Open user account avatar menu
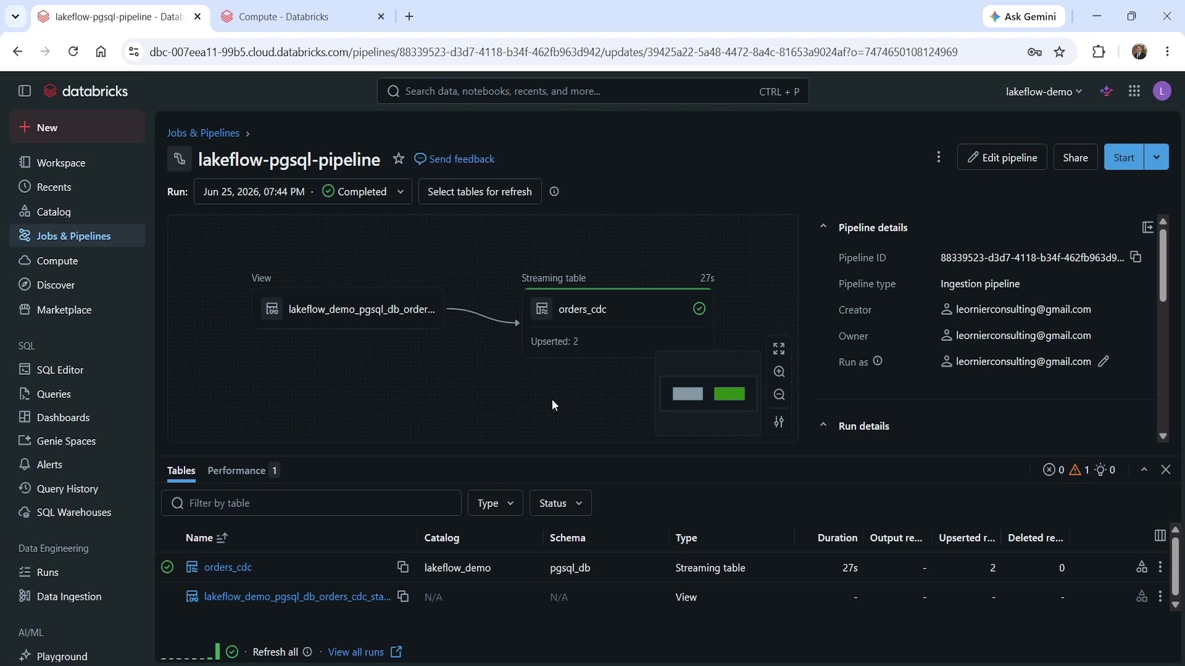Image resolution: width=1185 pixels, height=666 pixels. point(1162,91)
